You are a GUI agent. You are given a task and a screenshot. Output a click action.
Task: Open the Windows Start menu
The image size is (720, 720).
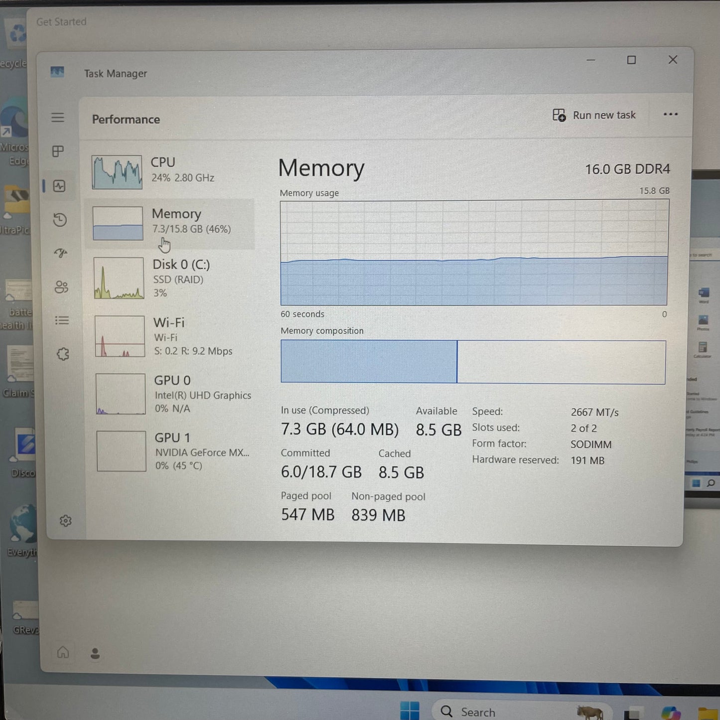(x=410, y=711)
